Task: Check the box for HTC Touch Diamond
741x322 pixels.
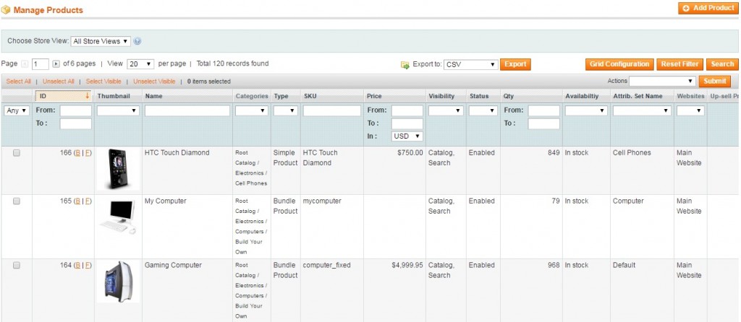Action: coord(17,153)
